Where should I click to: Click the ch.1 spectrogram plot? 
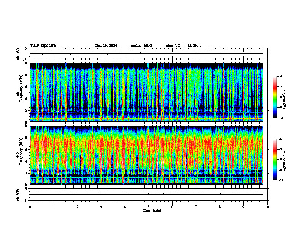click(147, 92)
